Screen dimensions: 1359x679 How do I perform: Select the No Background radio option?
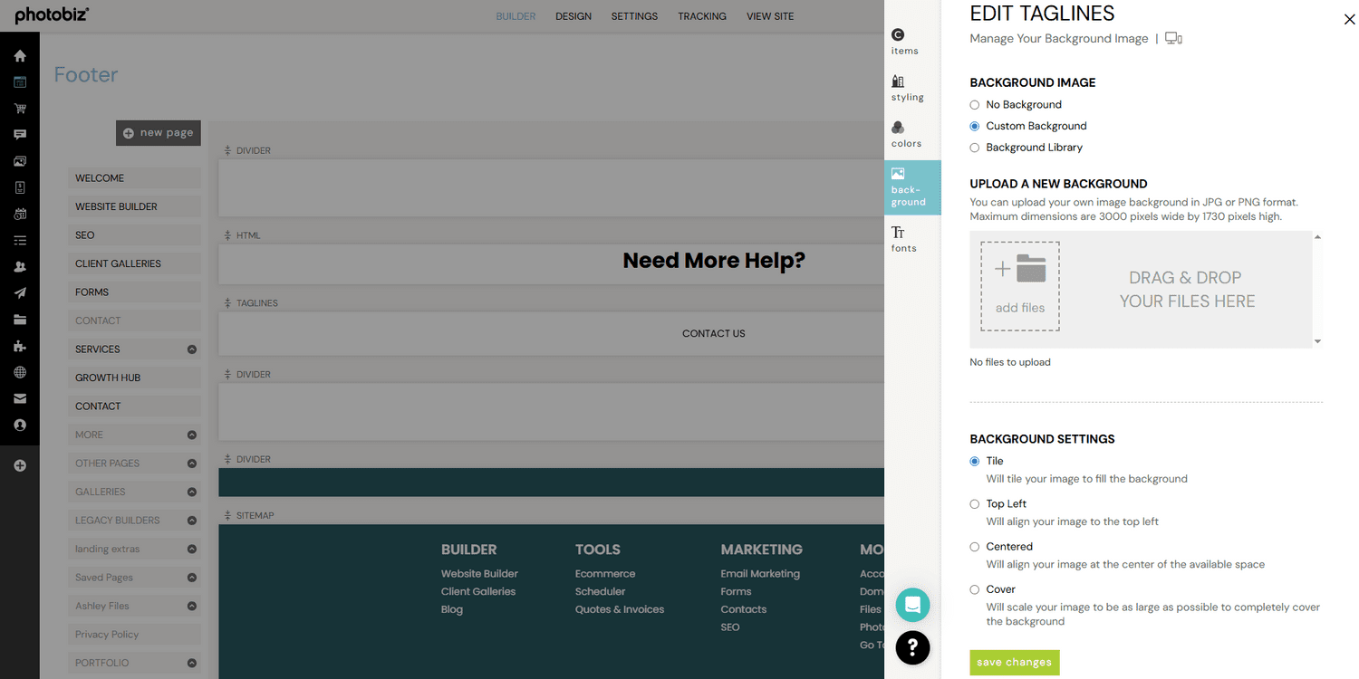pos(975,105)
